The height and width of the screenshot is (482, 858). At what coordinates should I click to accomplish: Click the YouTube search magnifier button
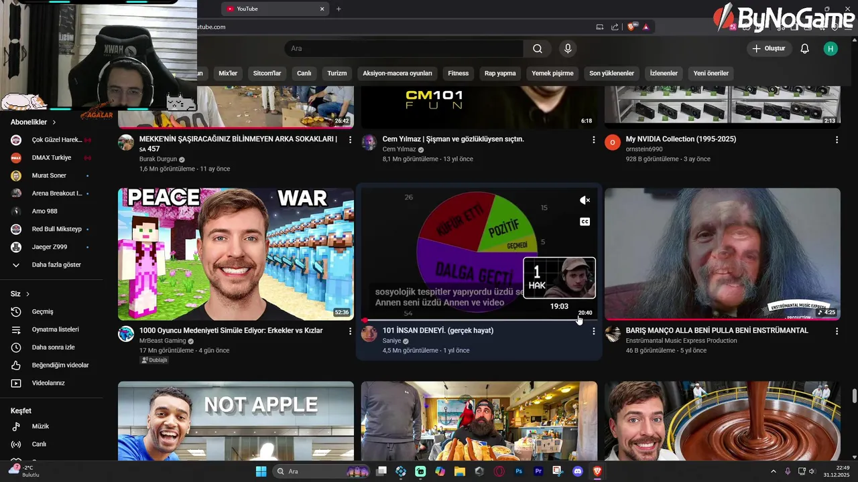tap(538, 48)
